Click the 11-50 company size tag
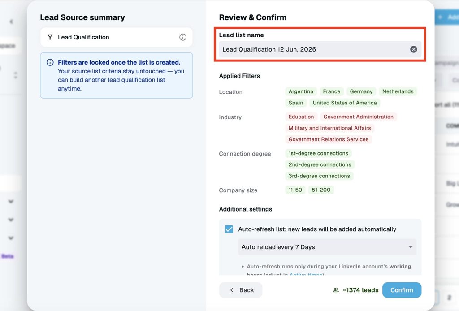This screenshot has height=311, width=459. click(x=295, y=190)
